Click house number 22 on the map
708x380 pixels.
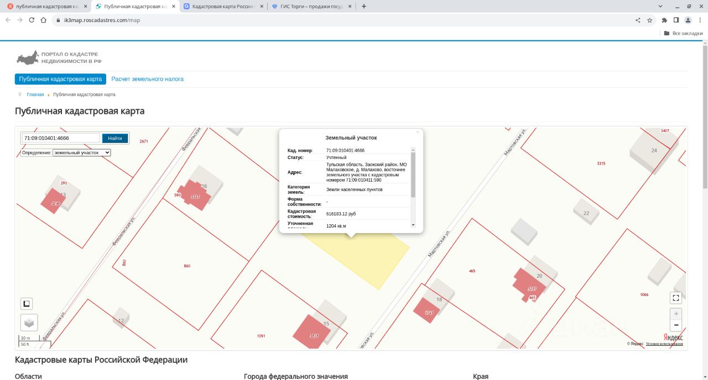click(586, 213)
